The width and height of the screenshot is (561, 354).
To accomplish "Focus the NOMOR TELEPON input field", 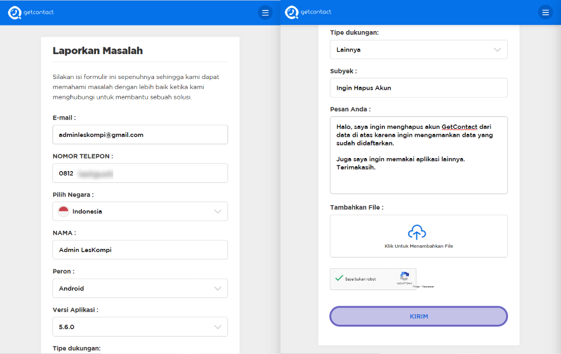I will 140,173.
